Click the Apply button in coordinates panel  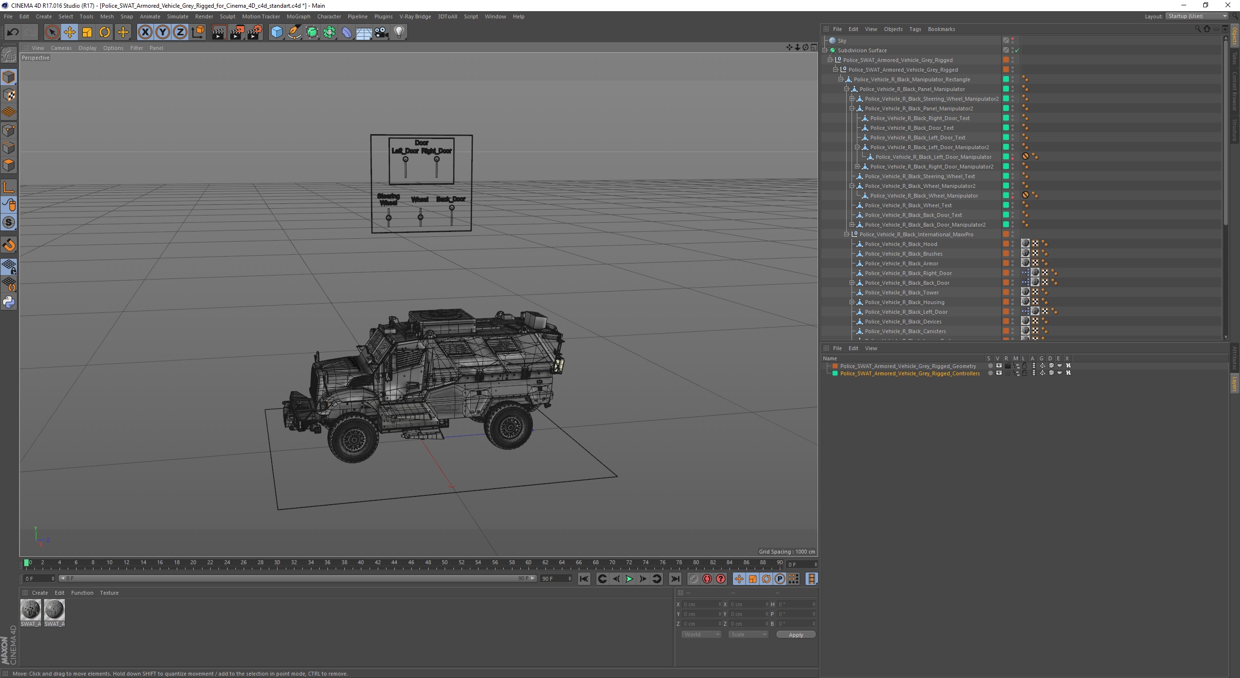(796, 634)
